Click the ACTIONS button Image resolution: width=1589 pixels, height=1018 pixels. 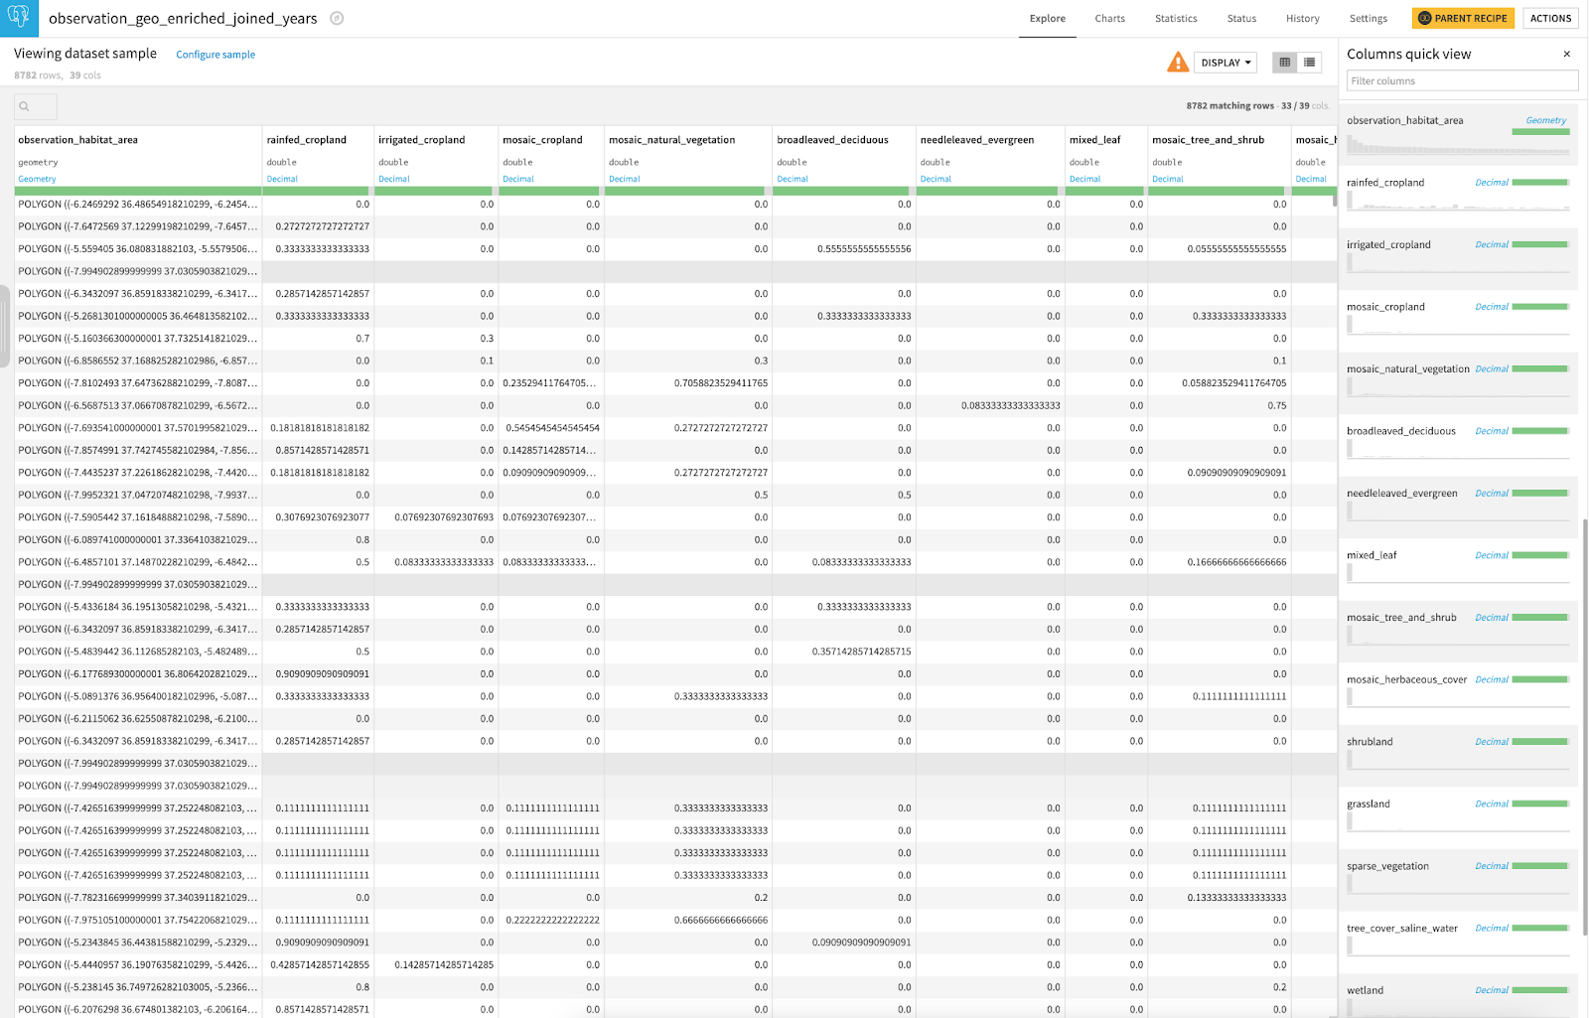(1550, 18)
